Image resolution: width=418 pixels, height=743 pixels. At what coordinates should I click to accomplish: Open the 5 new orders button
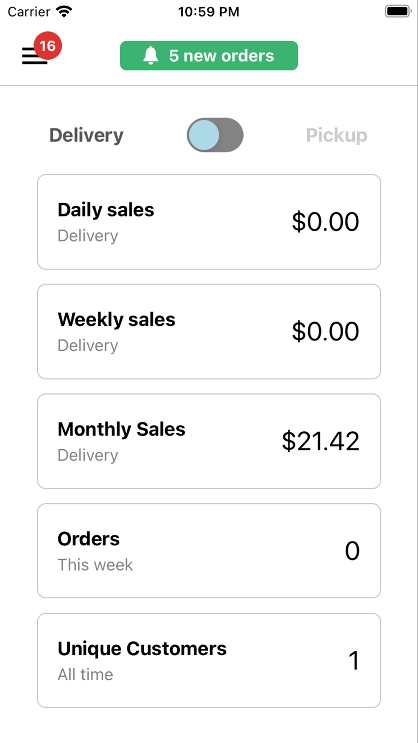209,56
